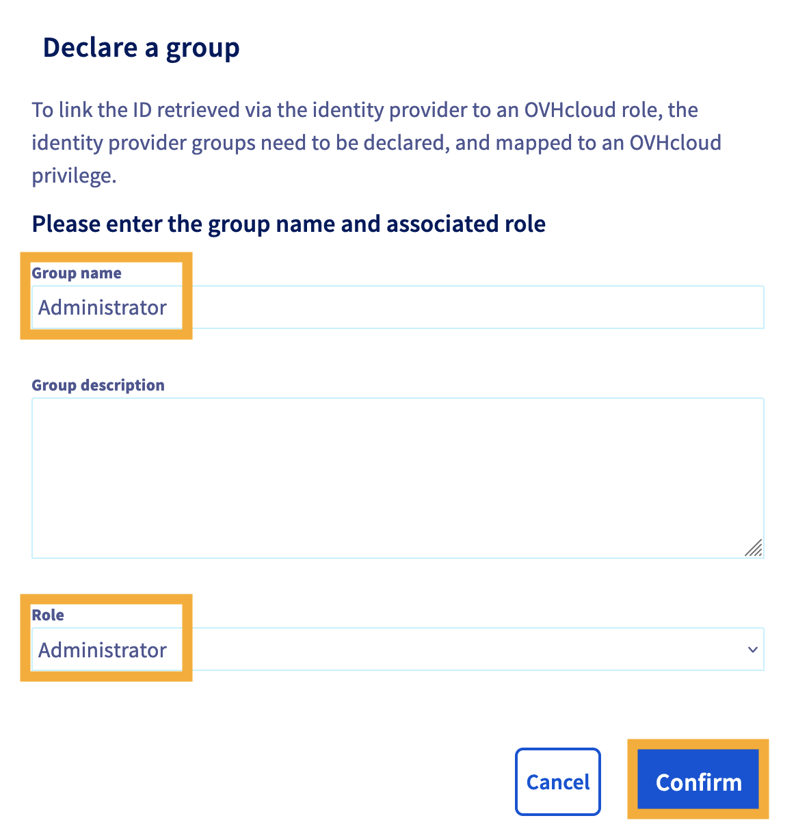Select the Administrator value in Role field
Image resolution: width=796 pixels, height=829 pixels.
coord(103,650)
